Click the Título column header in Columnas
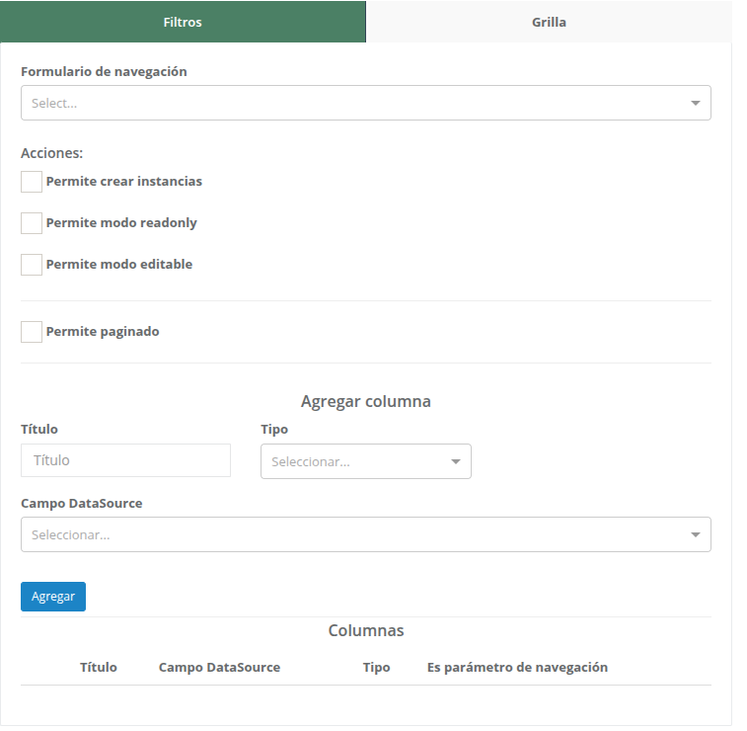 point(99,668)
